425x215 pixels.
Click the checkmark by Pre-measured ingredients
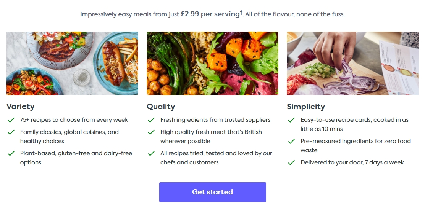pos(291,141)
